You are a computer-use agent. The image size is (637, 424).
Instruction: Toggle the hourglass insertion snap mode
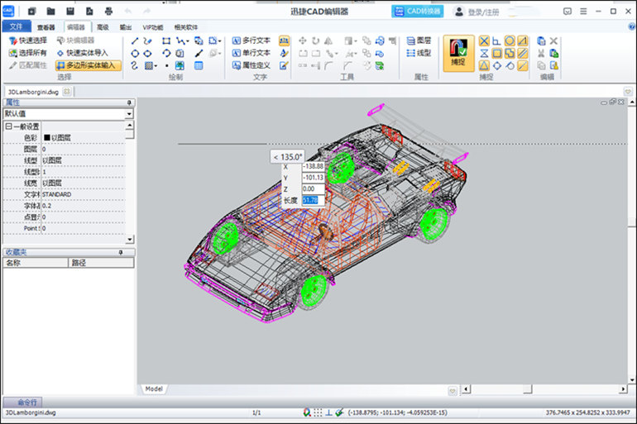tap(484, 53)
